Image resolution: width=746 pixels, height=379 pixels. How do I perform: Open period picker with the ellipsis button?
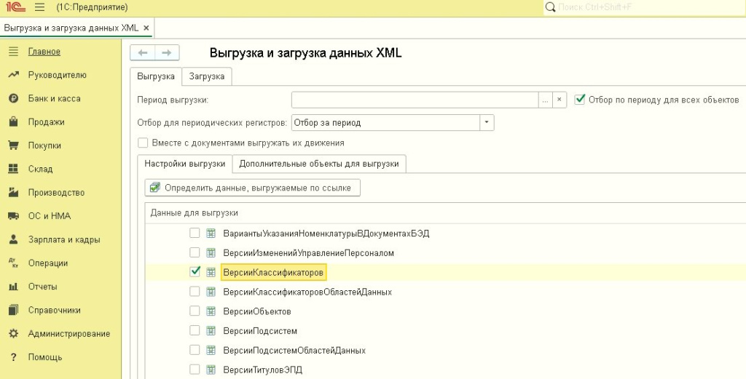point(545,100)
